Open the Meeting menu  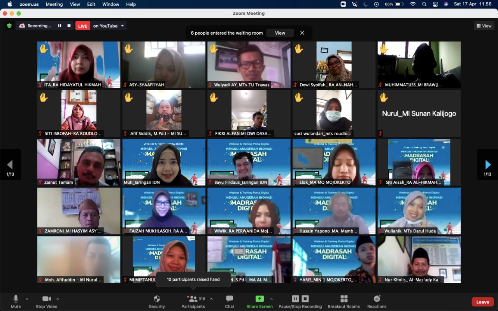pos(54,4)
